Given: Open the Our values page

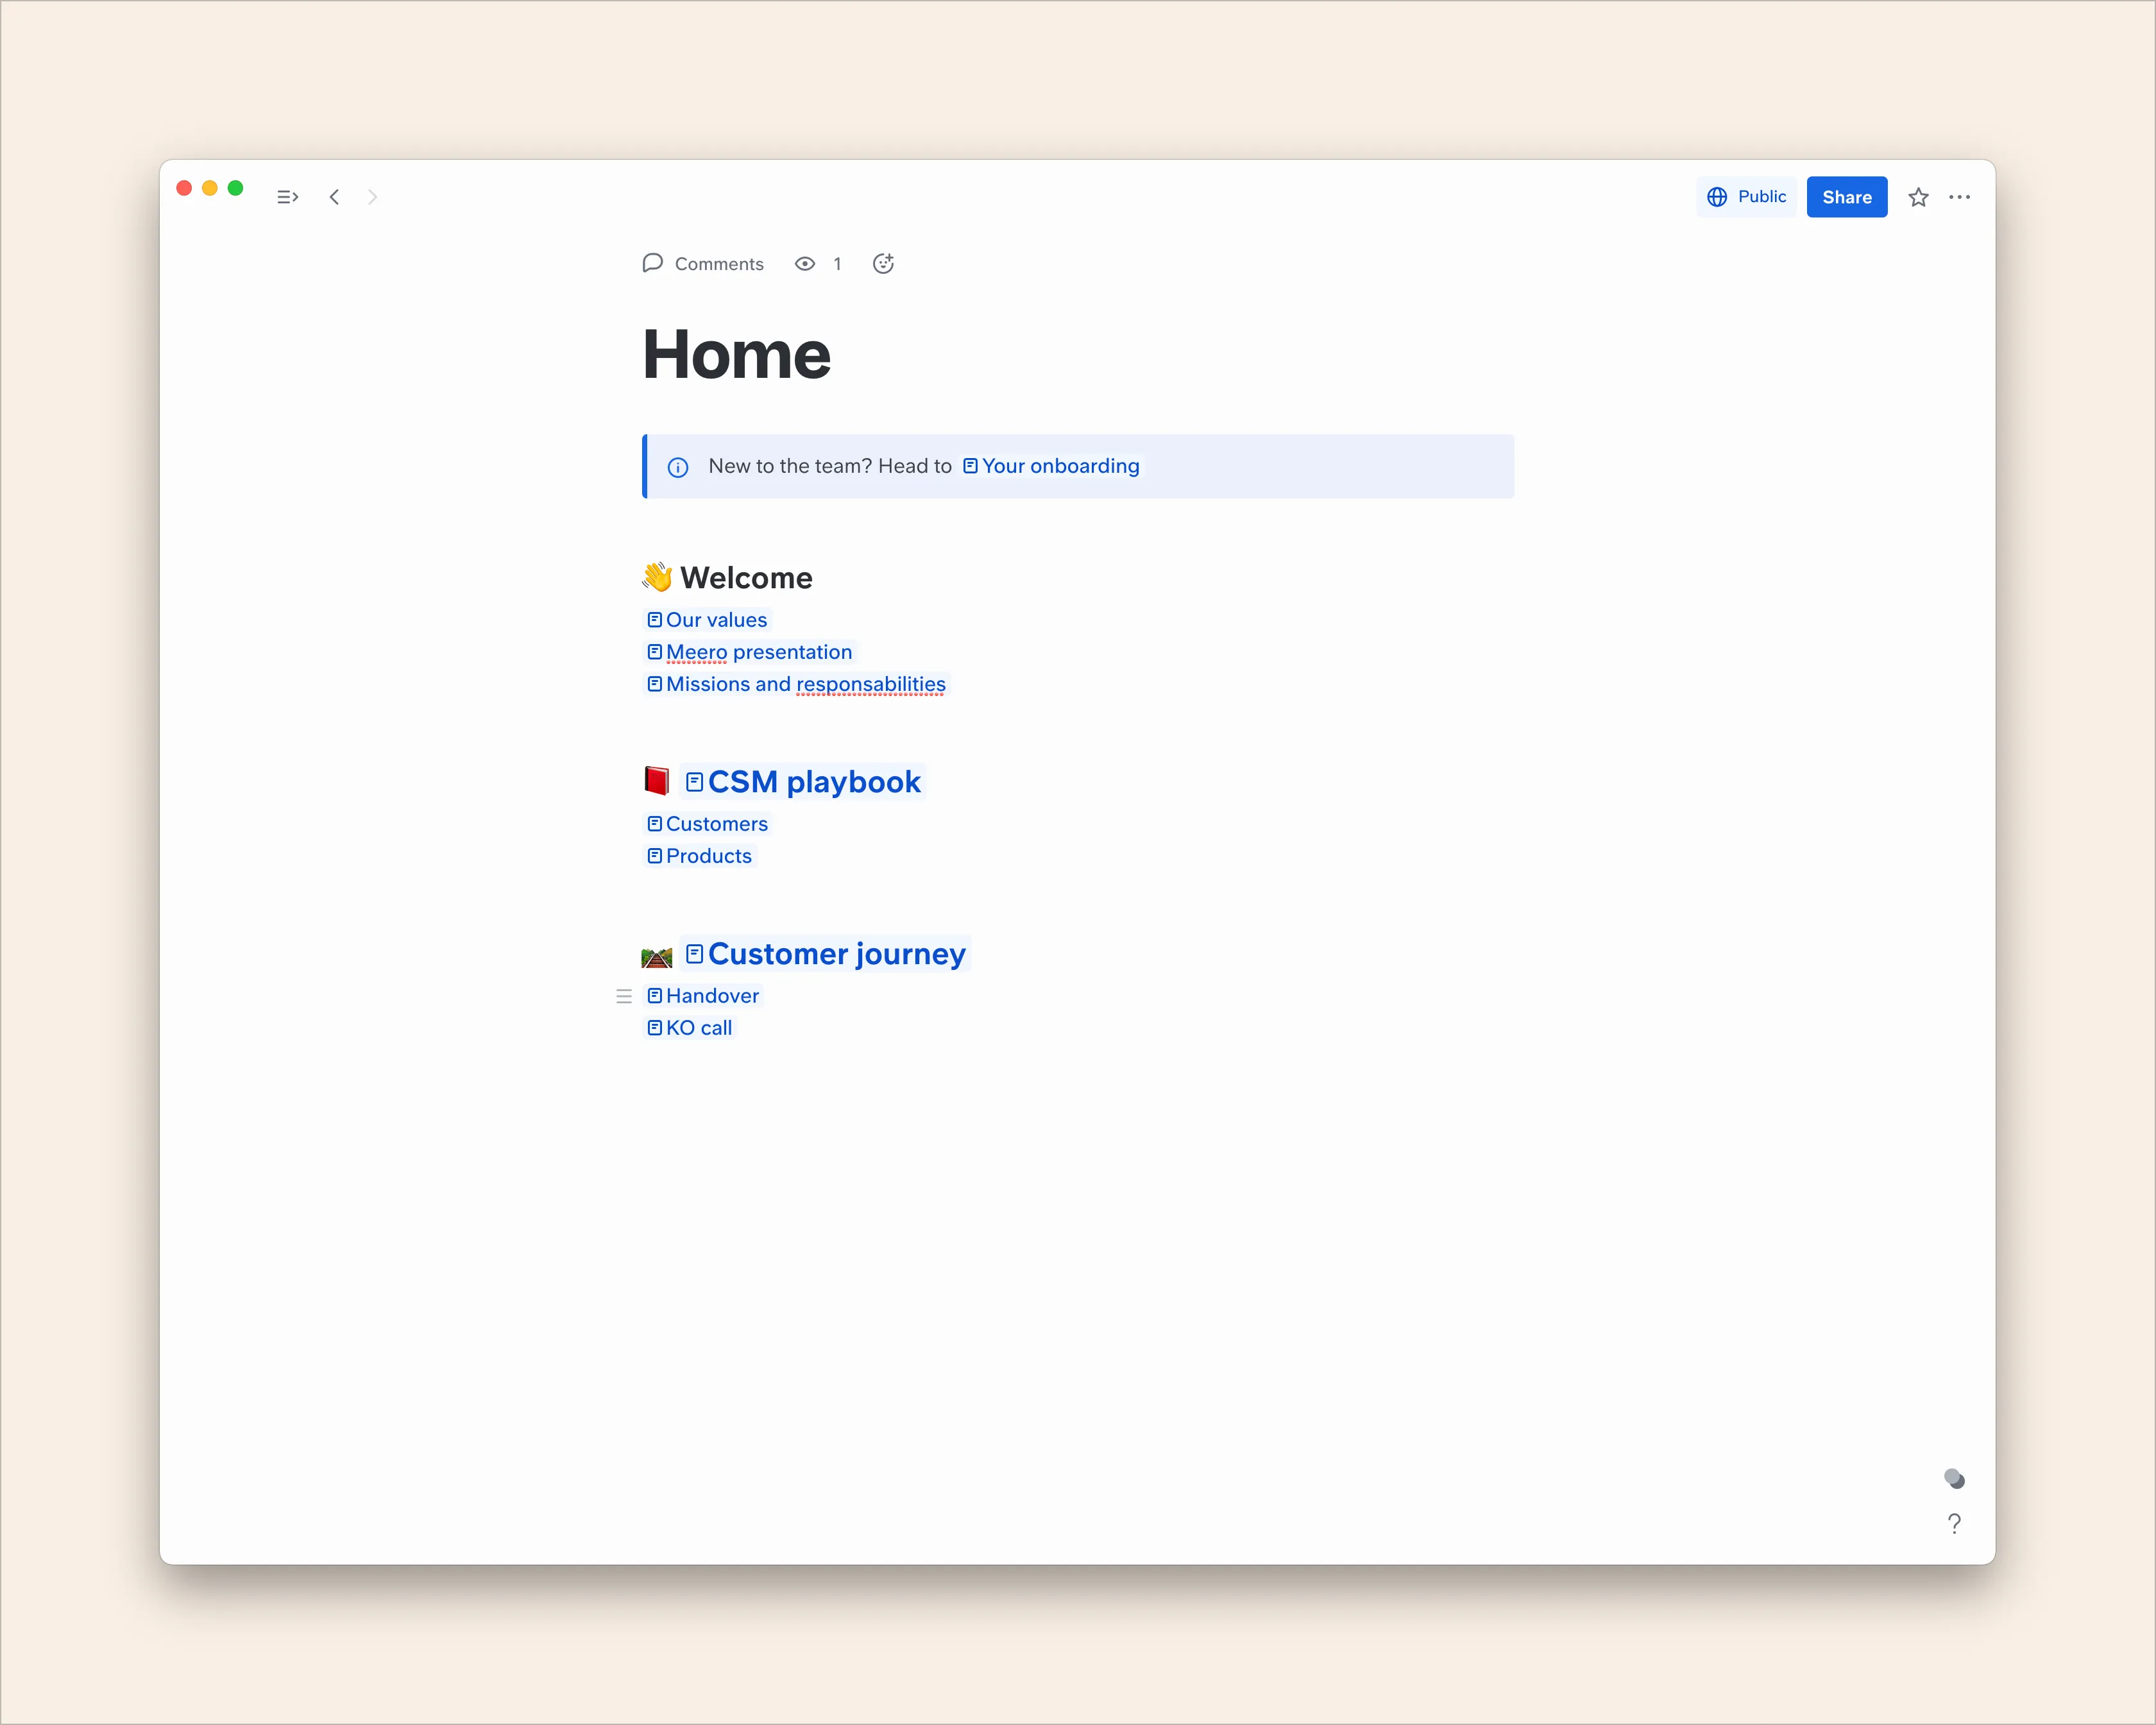Looking at the screenshot, I should point(707,620).
